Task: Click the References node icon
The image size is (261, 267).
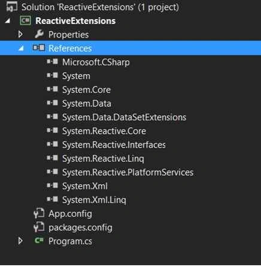Action: (x=39, y=48)
